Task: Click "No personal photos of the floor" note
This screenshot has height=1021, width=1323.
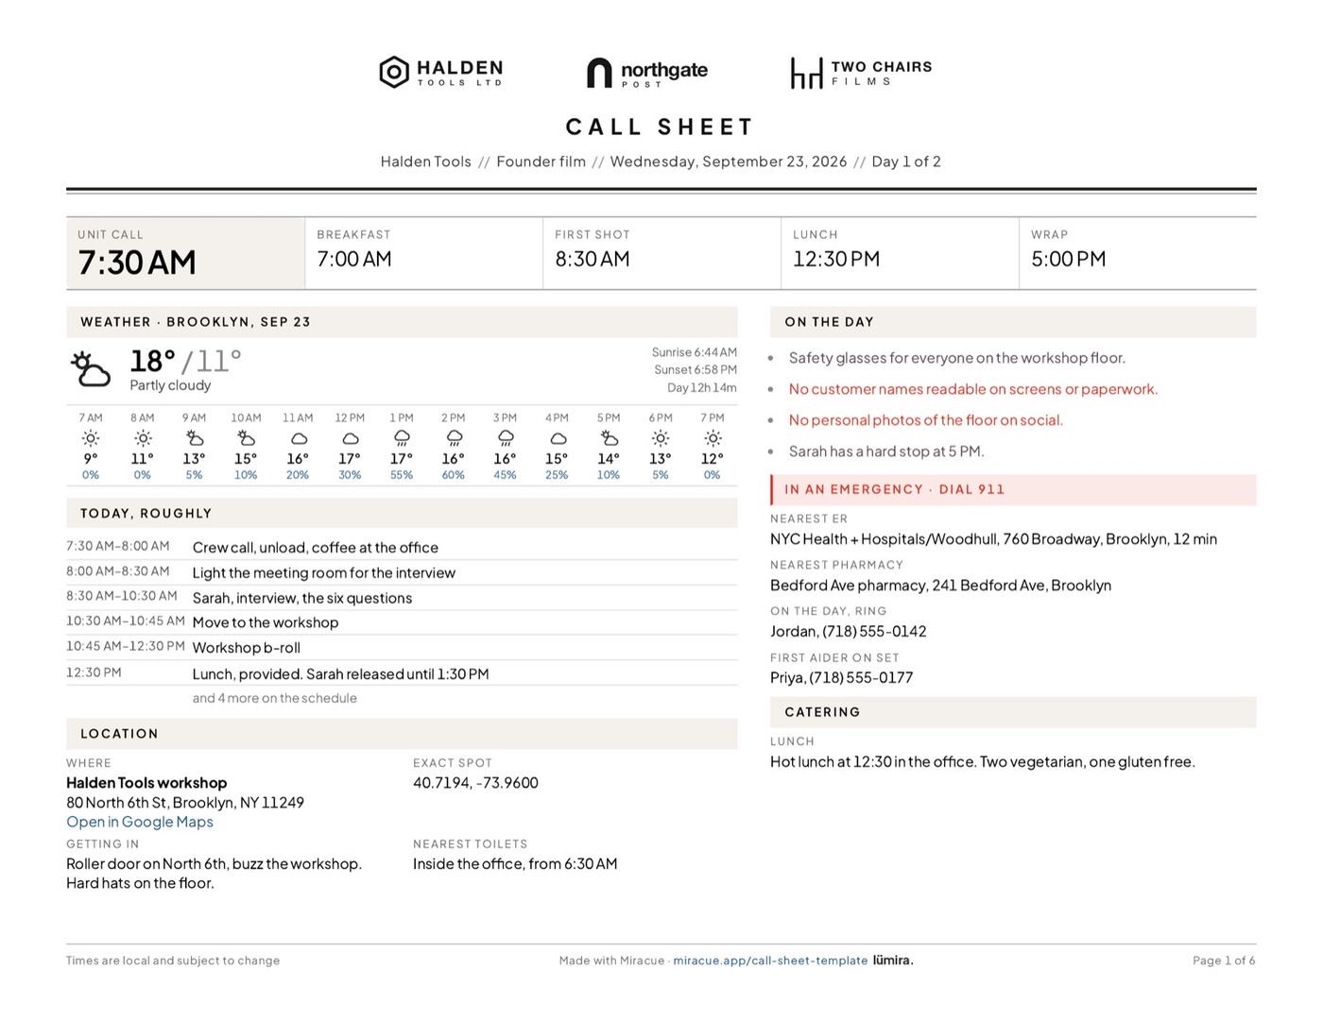Action: [x=926, y=420]
